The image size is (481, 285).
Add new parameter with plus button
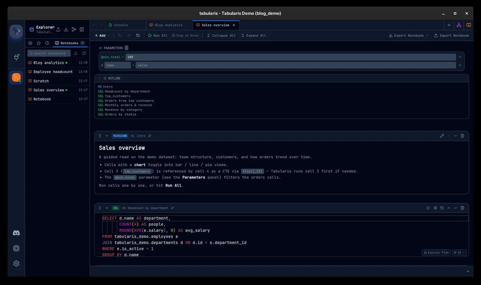point(460,65)
